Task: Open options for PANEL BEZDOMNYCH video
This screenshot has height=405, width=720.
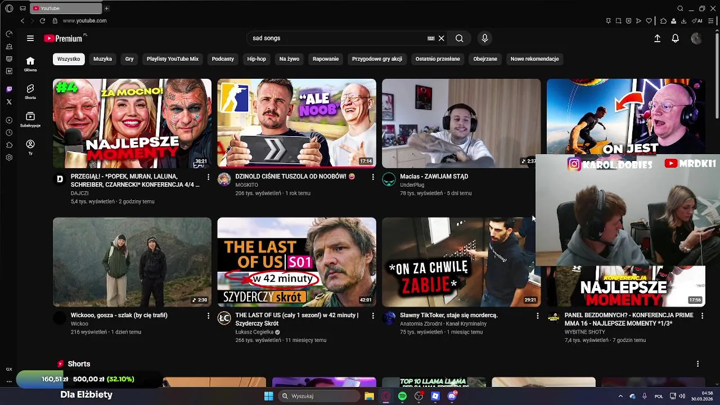Action: pos(702,316)
